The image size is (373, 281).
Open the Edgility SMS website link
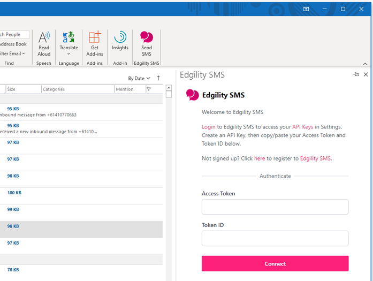pos(315,158)
